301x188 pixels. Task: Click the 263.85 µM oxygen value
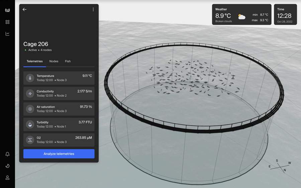point(84,138)
